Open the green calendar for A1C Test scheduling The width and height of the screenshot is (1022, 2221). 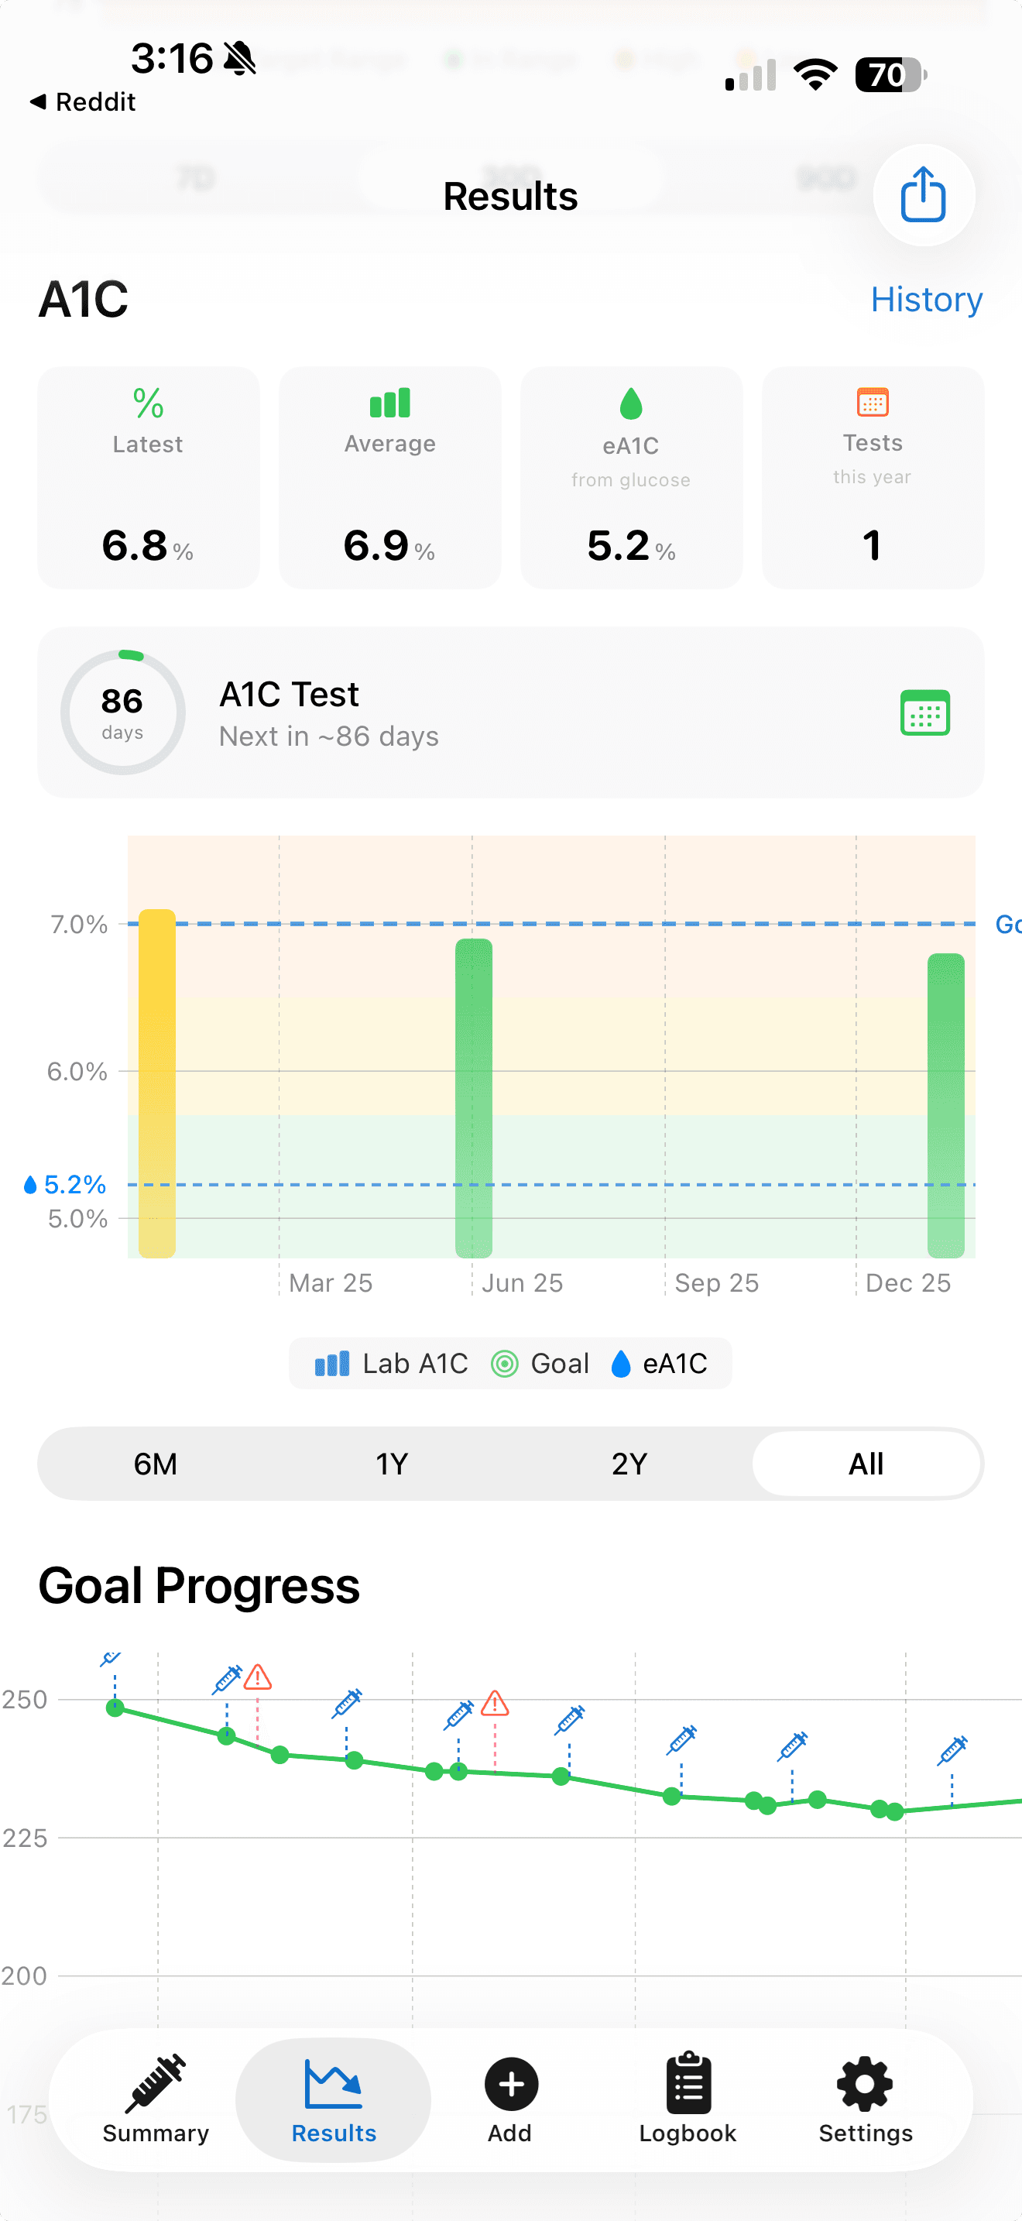pos(924,712)
